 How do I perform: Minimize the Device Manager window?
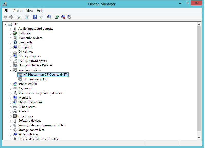(x=180, y=3)
